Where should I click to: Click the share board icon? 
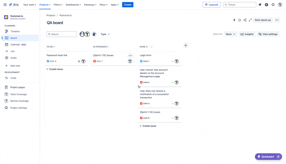[x=245, y=20]
